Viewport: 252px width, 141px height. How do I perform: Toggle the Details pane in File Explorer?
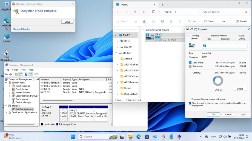[241, 21]
